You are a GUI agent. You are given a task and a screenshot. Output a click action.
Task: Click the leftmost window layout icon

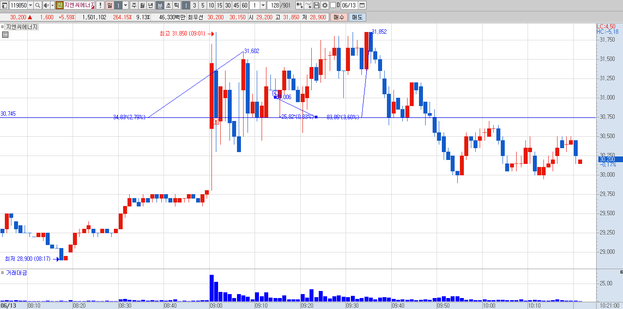coord(4,5)
